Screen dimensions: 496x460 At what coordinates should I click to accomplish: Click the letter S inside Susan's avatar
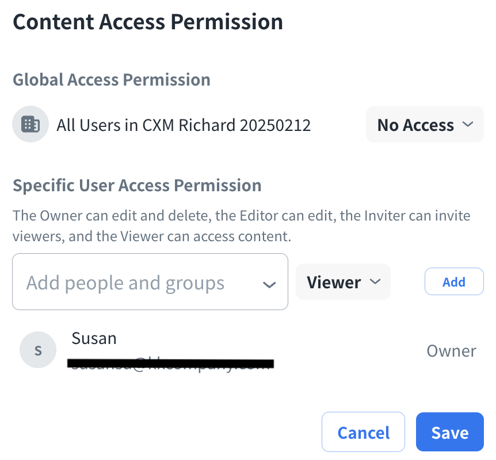coord(38,350)
